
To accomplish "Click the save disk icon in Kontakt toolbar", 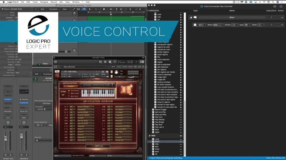I will click(x=100, y=62).
